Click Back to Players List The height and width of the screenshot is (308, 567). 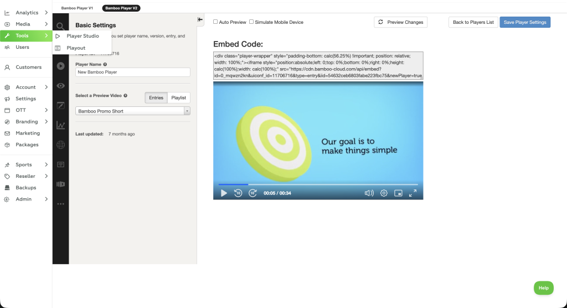473,22
